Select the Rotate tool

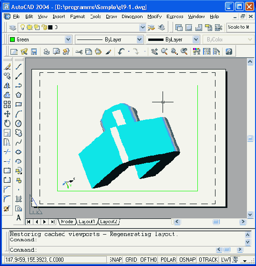pos(7,124)
